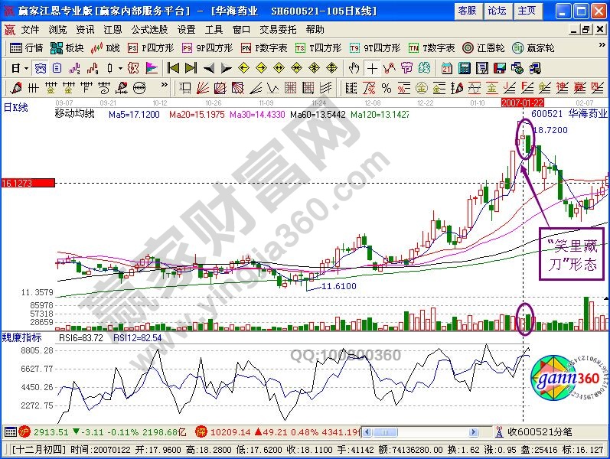
Task: Open the calculator icon in toolbar
Action: 464,68
